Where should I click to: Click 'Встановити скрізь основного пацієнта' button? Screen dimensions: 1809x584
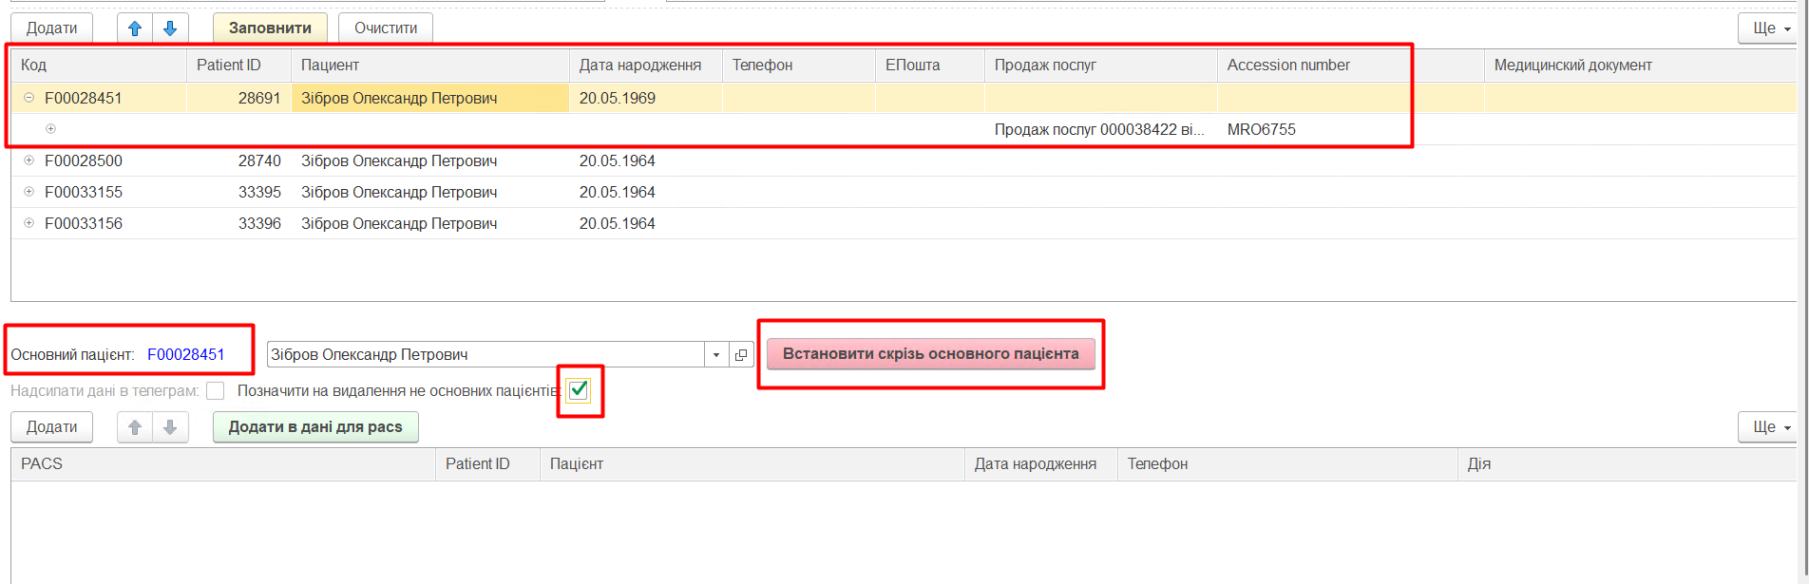coord(930,354)
